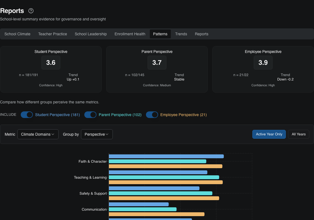Toggle Employee Perspective include switch

click(152, 115)
